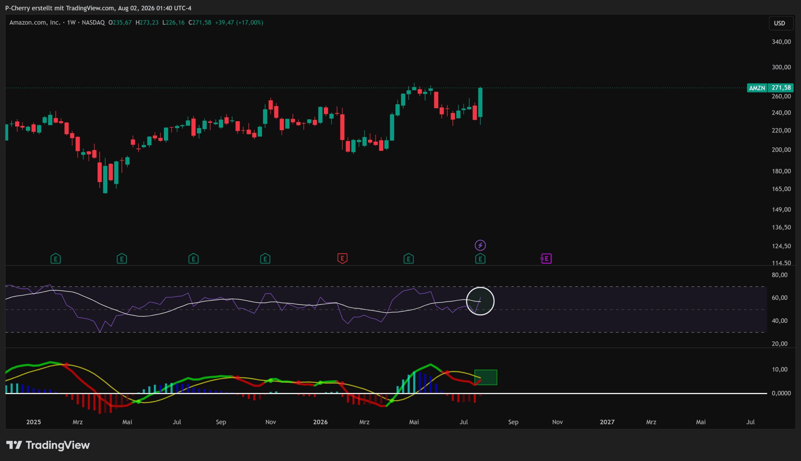The height and width of the screenshot is (461, 801).
Task: Select the Amazon.com, Inc. symbol title
Action: tap(35, 23)
